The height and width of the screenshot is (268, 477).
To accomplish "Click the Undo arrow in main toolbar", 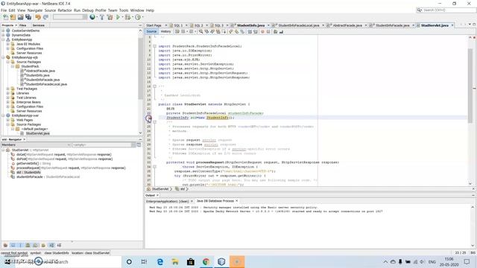I will 38,17.
